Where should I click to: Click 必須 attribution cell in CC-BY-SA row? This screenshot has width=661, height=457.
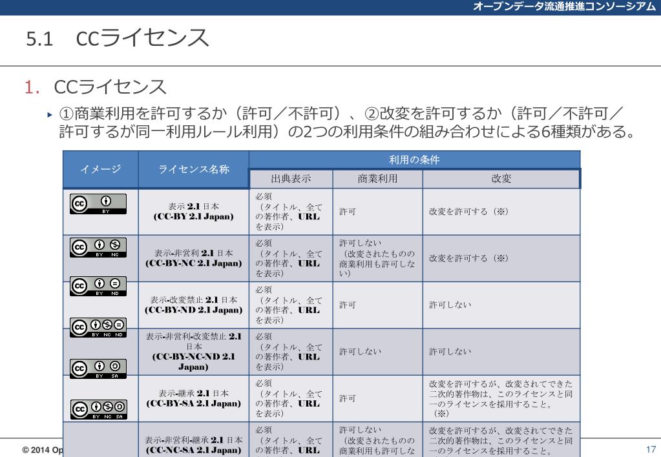coord(291,398)
